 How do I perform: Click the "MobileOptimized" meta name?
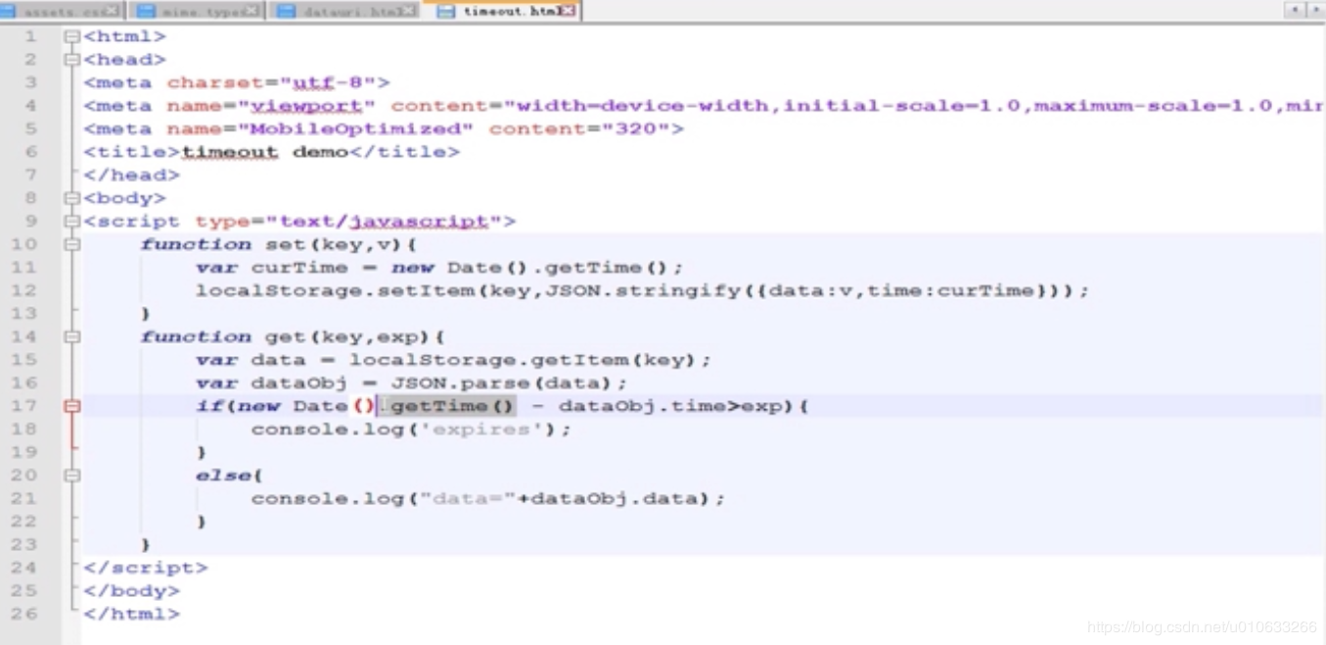(x=355, y=129)
